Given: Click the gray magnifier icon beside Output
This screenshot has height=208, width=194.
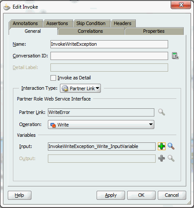Looking at the screenshot, I should 171,158.
